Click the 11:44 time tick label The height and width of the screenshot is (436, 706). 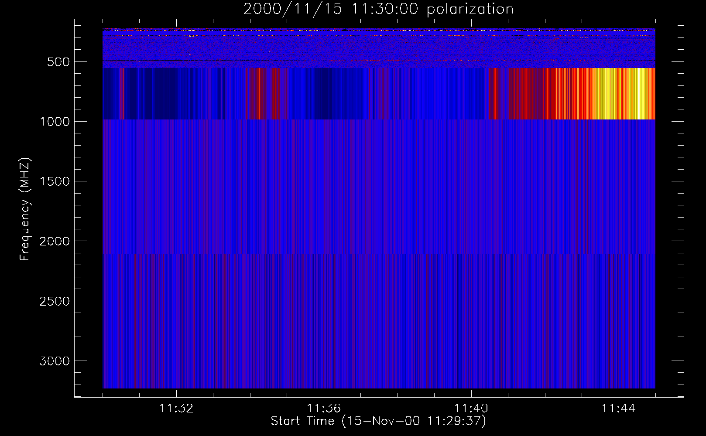[x=619, y=409]
